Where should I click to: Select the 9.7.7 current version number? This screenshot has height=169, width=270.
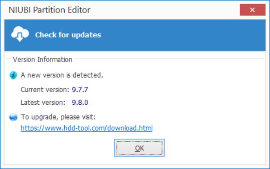coord(80,90)
